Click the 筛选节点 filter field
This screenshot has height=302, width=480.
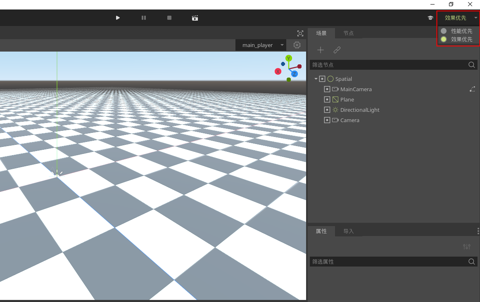(393, 65)
